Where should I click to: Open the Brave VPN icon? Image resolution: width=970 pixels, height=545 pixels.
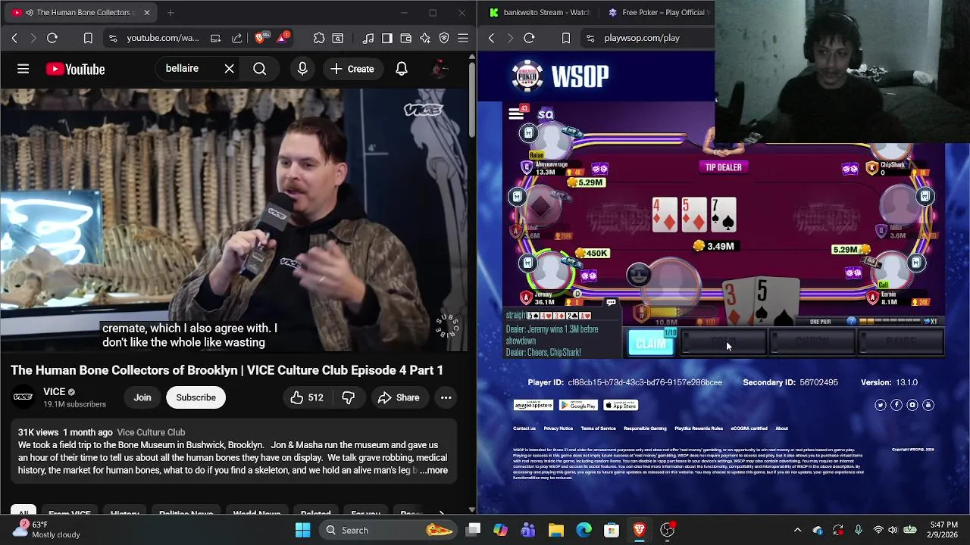(444, 38)
